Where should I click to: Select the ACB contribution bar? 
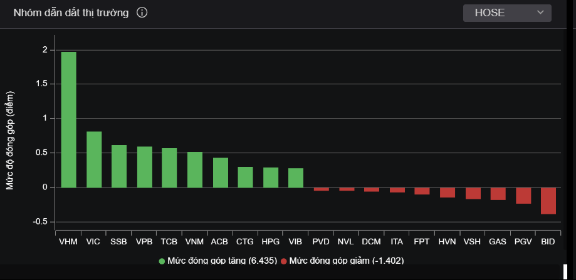(x=220, y=172)
